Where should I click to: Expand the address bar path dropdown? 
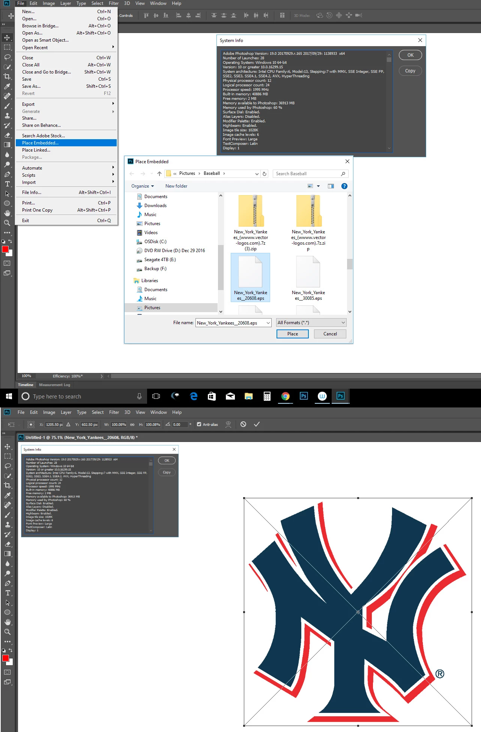(257, 174)
